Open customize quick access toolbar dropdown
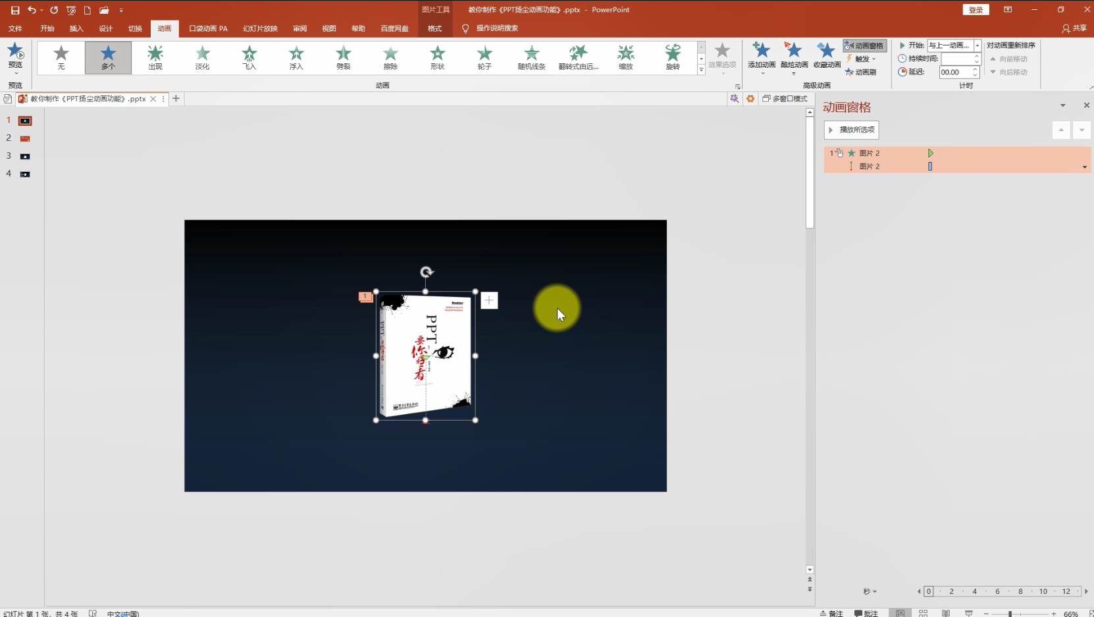1094x617 pixels. point(121,10)
